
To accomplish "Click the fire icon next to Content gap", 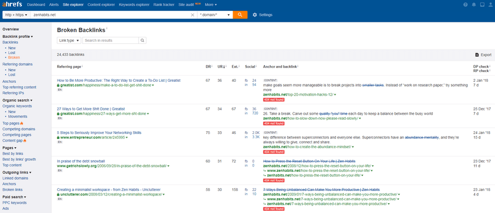I will [x=25, y=141].
